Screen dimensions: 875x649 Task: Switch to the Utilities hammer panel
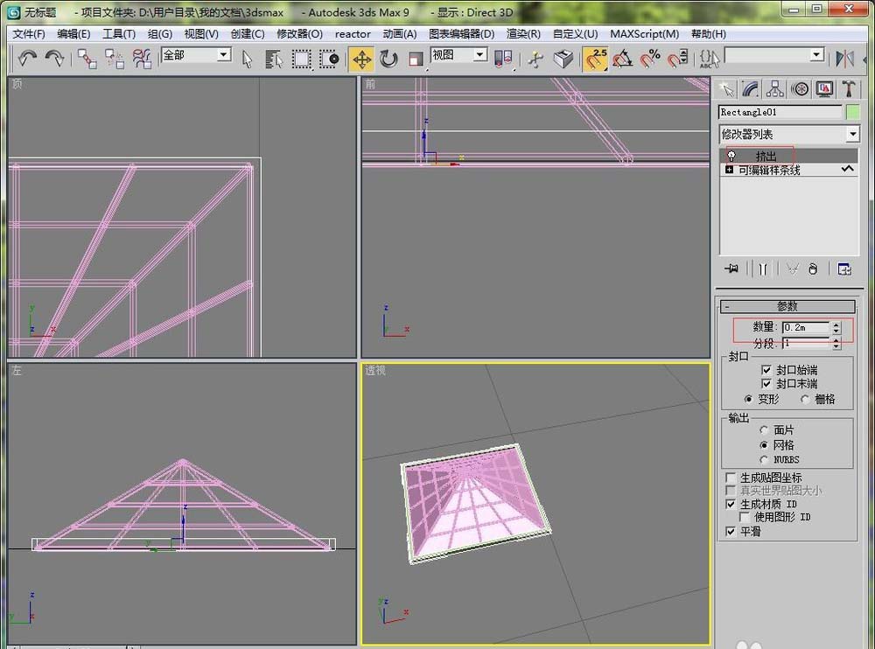848,88
